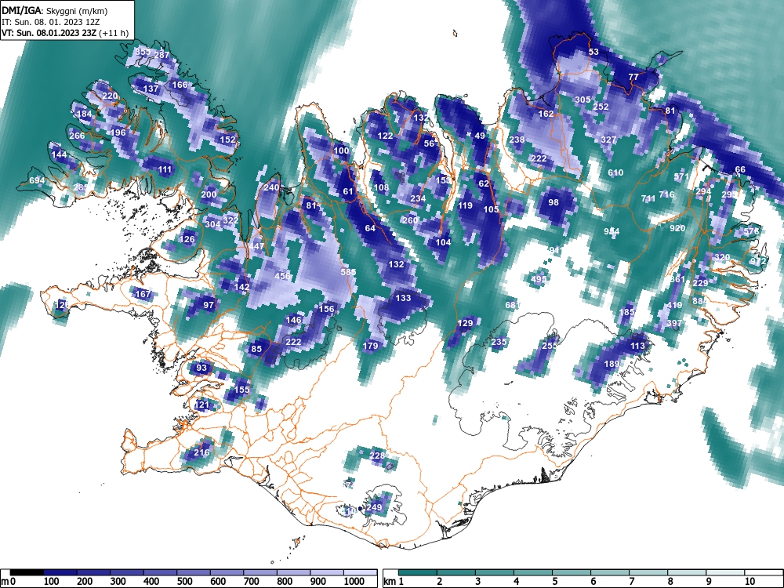Click the Westfjords value 220
Viewport: 784px width, 588px height.
(x=110, y=96)
